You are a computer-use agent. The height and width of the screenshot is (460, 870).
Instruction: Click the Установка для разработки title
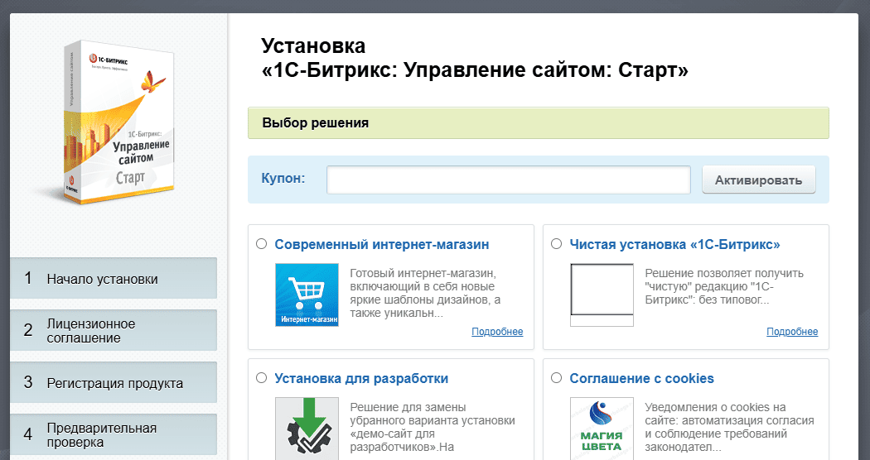361,378
